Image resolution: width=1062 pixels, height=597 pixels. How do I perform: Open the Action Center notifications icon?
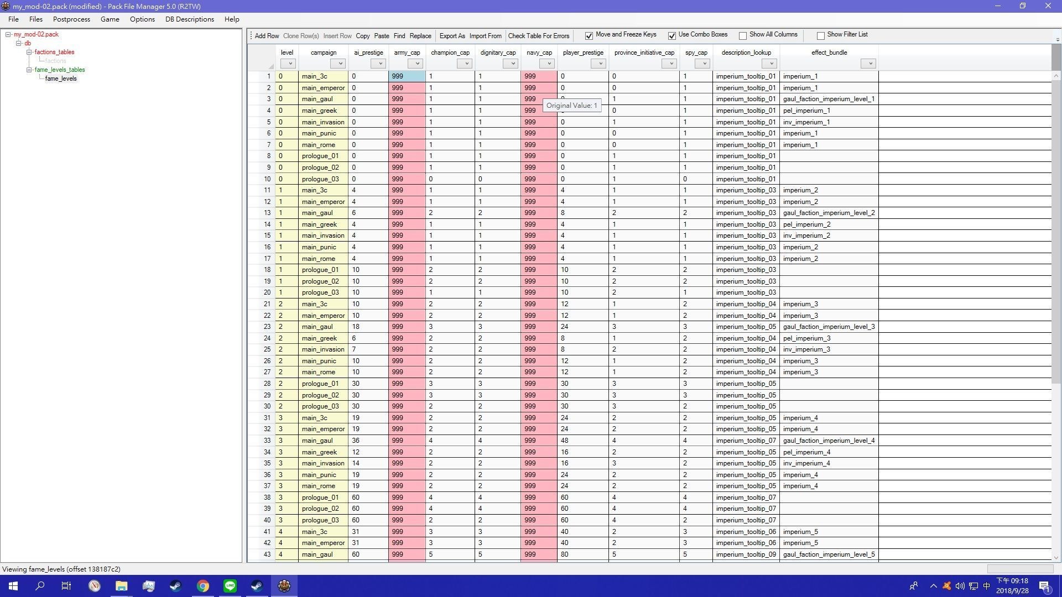click(x=1044, y=586)
